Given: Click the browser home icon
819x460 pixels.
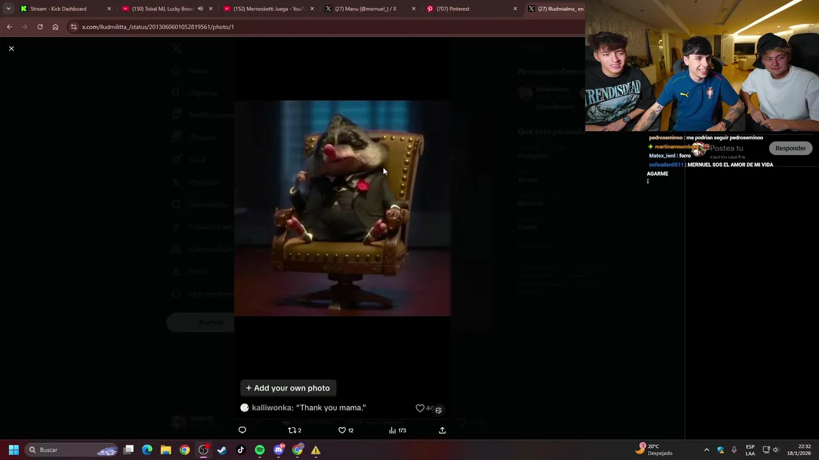Looking at the screenshot, I should 55,27.
